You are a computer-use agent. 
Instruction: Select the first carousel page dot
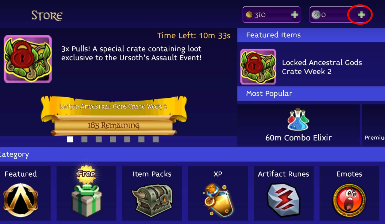pyautogui.click(x=70, y=139)
